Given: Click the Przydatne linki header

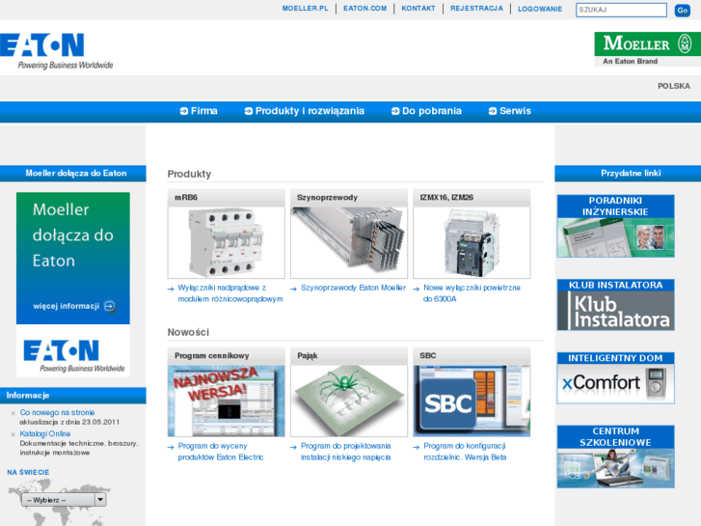Looking at the screenshot, I should coord(628,174).
